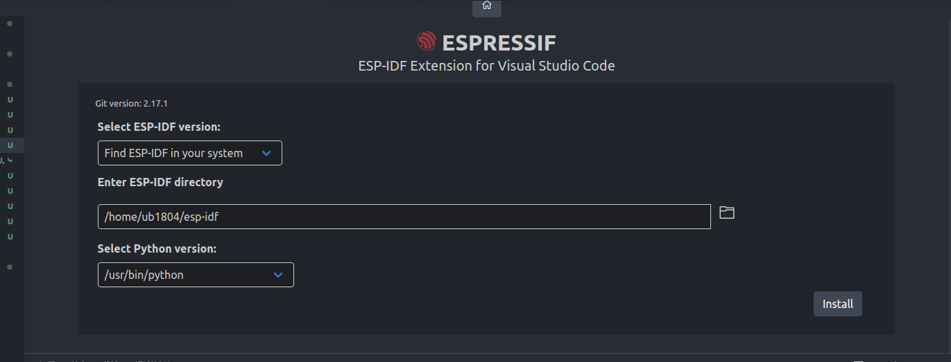Open the /usr/bin/python dropdown

(x=196, y=275)
